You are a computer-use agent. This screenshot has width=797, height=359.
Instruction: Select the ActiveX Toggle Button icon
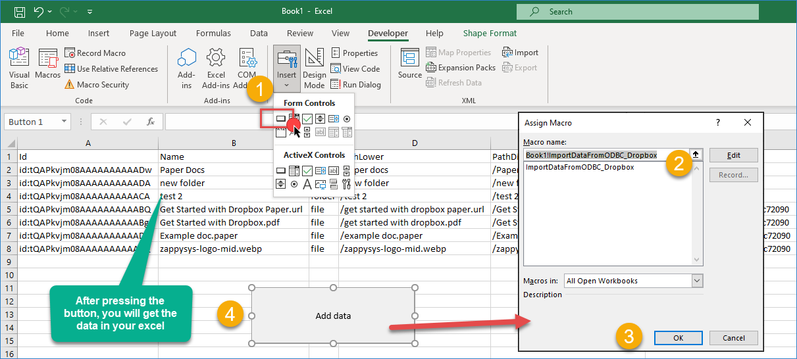pos(334,184)
